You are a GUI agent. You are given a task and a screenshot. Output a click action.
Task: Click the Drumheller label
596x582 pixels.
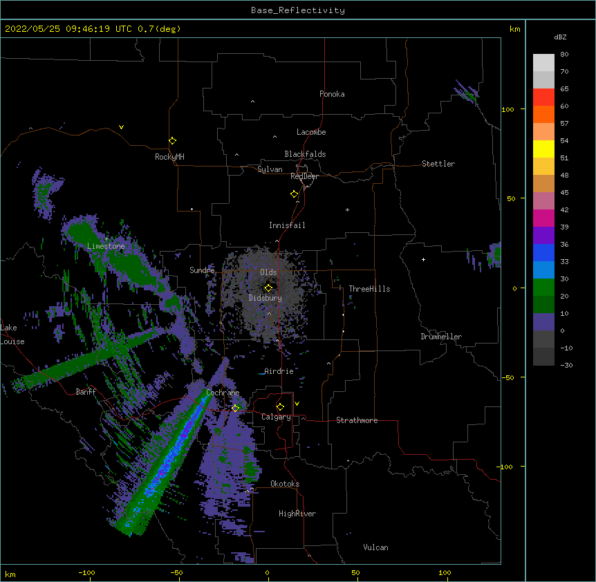(x=441, y=337)
